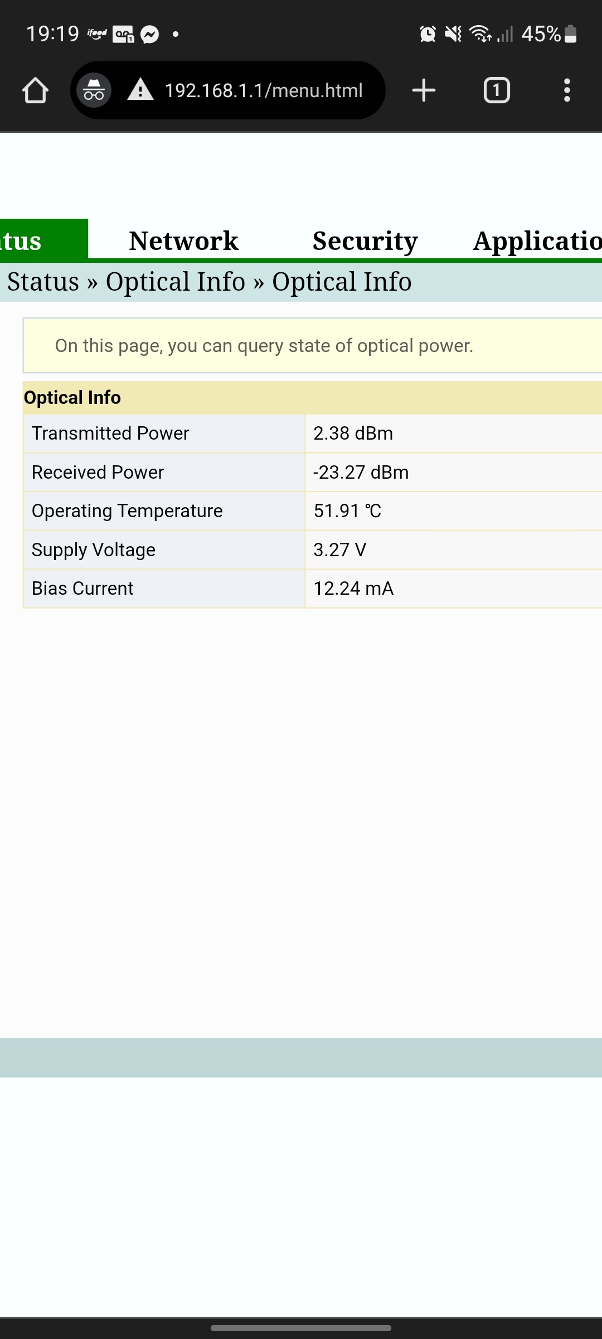Tap the Operating Temperature value 51.91 ℃
Image resolution: width=602 pixels, height=1339 pixels.
[x=347, y=511]
